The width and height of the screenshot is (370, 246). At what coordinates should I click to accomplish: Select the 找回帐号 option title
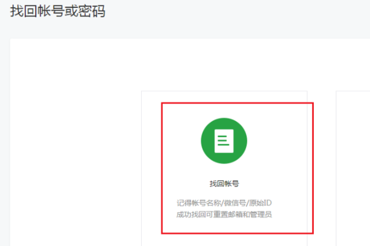(x=224, y=184)
